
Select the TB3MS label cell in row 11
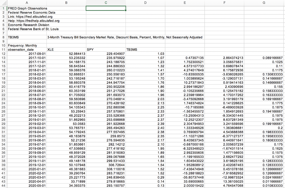tap(145, 50)
